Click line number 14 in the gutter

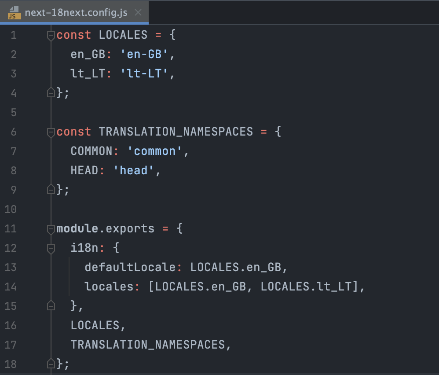click(13, 287)
